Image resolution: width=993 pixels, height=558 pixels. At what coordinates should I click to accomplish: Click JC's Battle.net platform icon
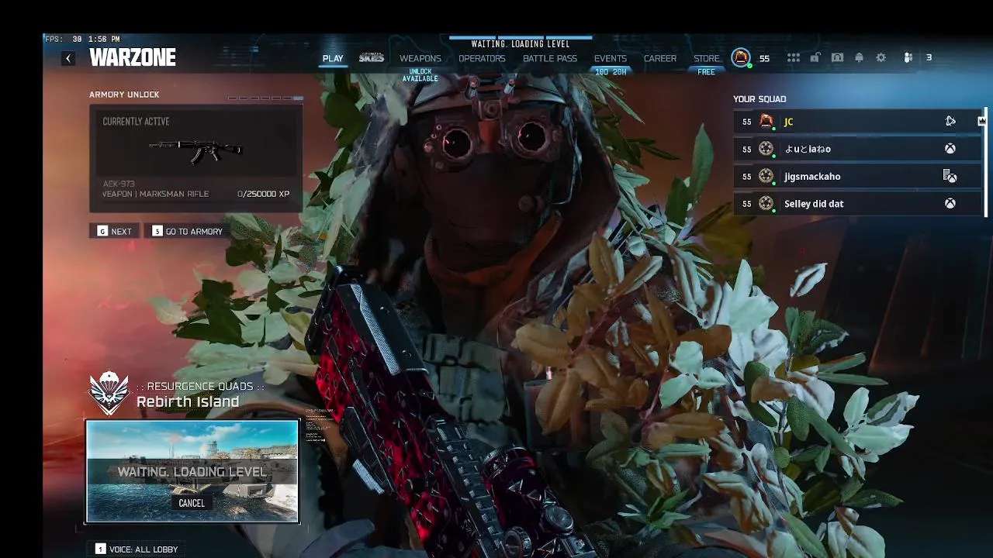[950, 121]
